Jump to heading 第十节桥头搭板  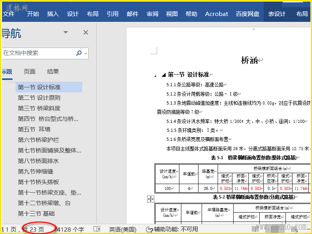[x=38, y=182]
